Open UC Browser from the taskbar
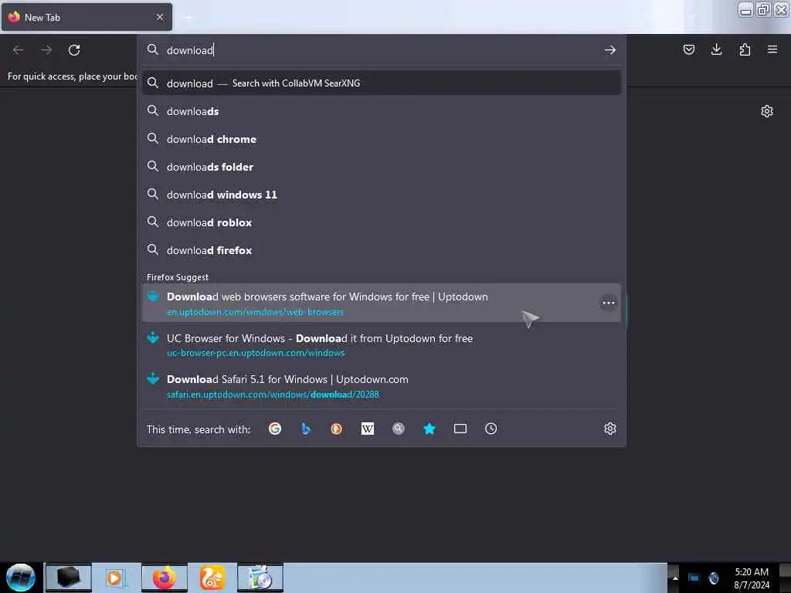 click(x=212, y=578)
